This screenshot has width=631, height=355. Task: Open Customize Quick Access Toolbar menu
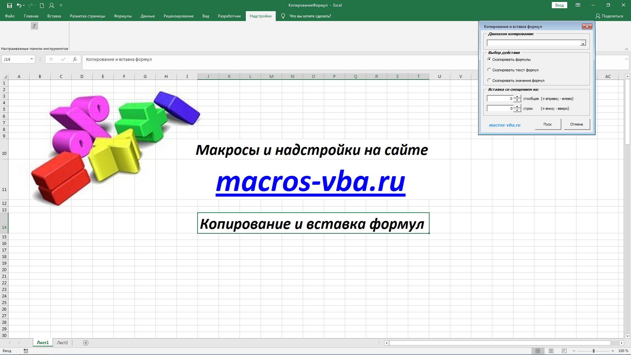point(60,5)
